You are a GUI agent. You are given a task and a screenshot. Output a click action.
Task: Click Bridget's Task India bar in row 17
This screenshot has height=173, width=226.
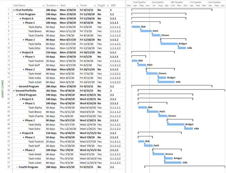click(162, 78)
